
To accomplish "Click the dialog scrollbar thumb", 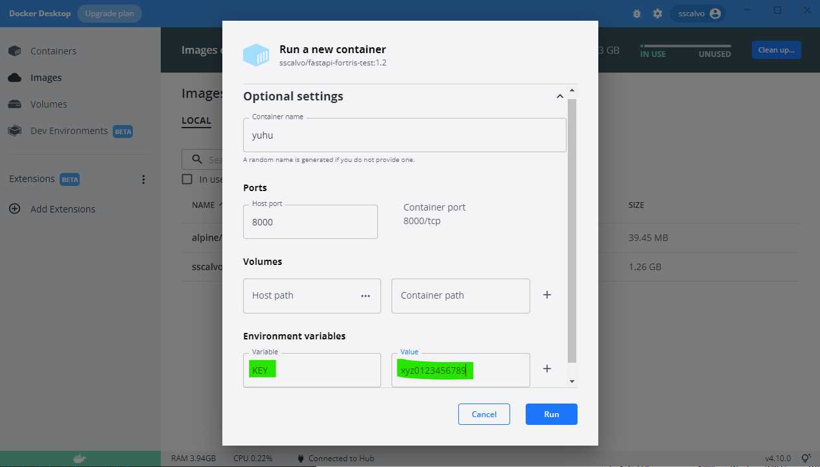I will coord(572,230).
